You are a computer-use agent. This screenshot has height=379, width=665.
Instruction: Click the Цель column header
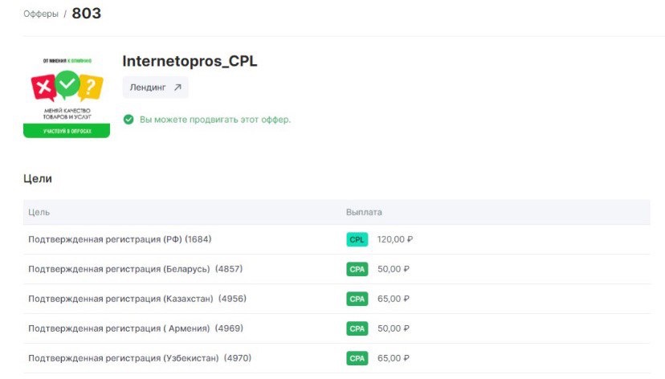[x=39, y=212]
